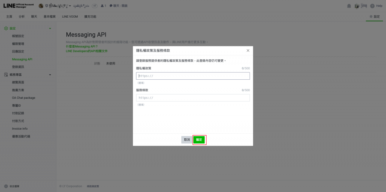Open Invoice info in the sidebar
This screenshot has height=192, width=386.
click(20, 129)
